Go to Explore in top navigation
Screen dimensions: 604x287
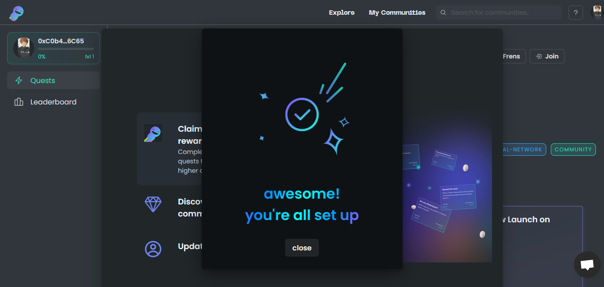[x=342, y=12]
